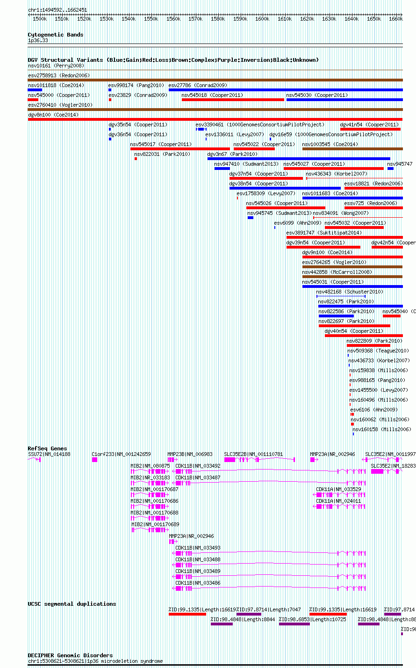The height and width of the screenshot is (668, 416).
Task: Select esv27786 (Conrad2009) label
Action: coord(198,85)
